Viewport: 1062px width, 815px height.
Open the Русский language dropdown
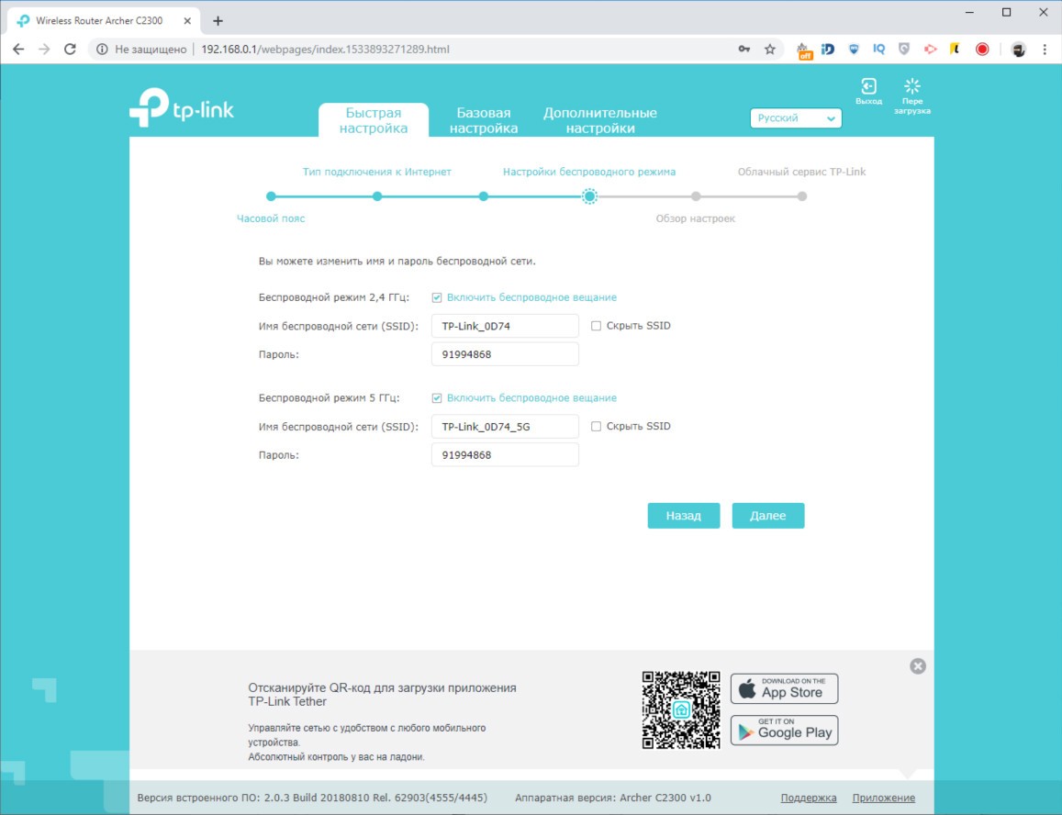point(796,118)
